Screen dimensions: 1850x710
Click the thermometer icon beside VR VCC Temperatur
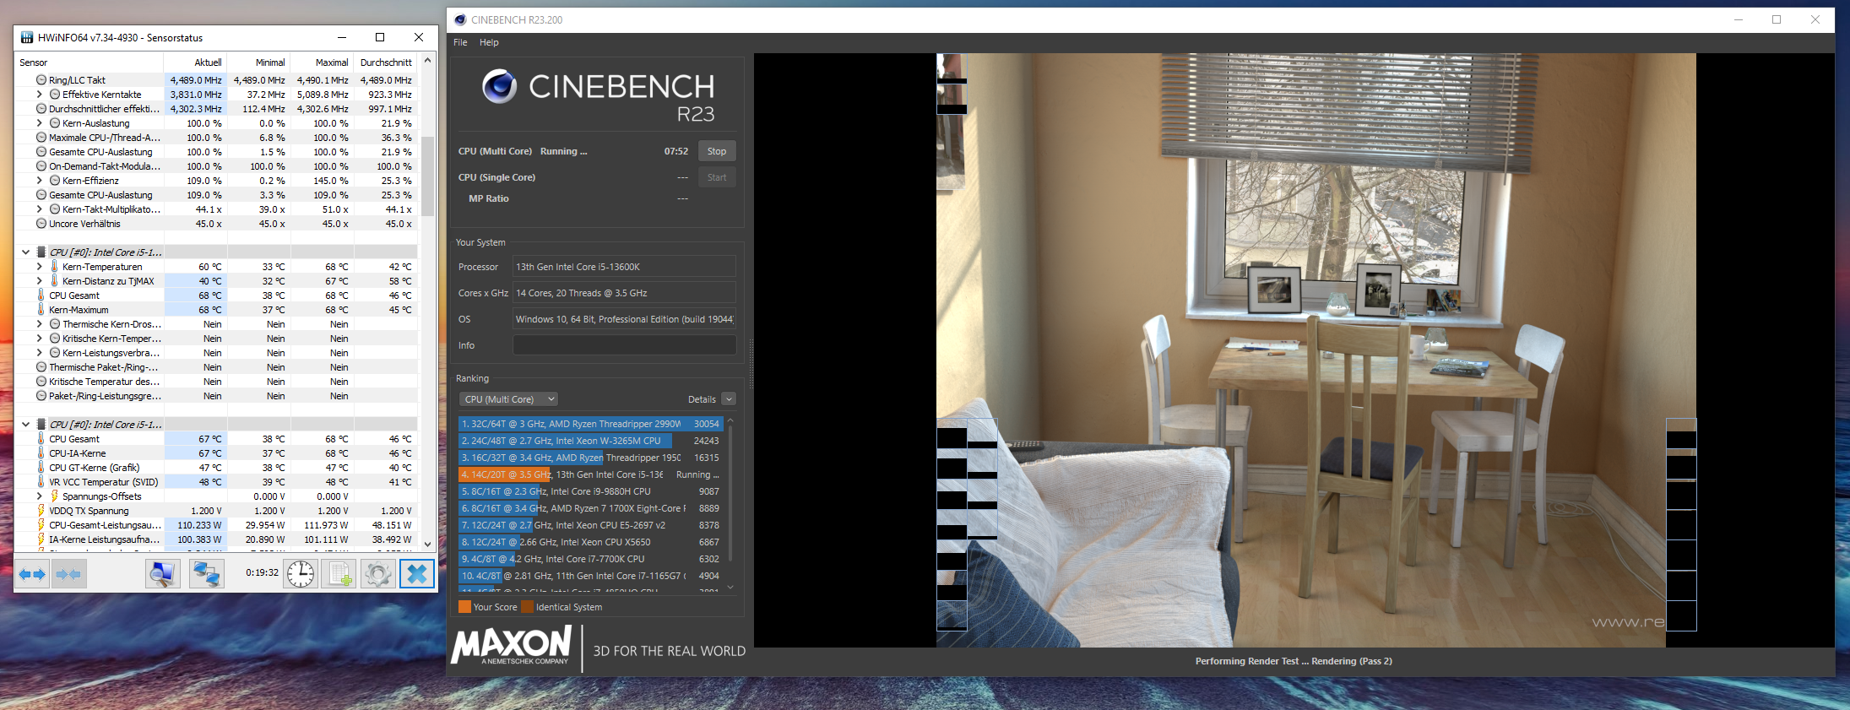[x=41, y=482]
